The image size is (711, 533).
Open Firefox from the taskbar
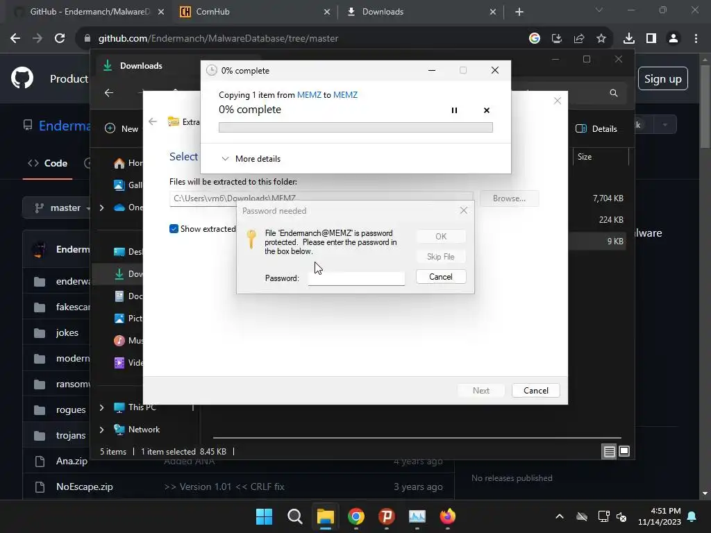448,516
